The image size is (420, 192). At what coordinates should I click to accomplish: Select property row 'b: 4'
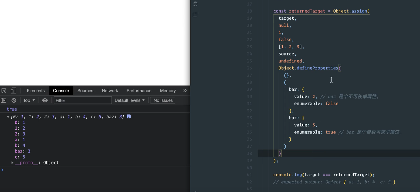coord(20,146)
